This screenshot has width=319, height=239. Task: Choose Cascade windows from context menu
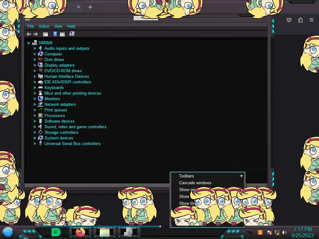click(207, 183)
